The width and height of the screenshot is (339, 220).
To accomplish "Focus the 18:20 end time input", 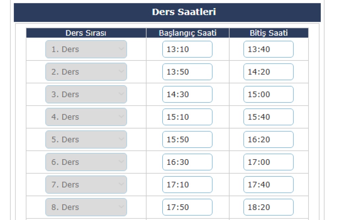I will (268, 207).
